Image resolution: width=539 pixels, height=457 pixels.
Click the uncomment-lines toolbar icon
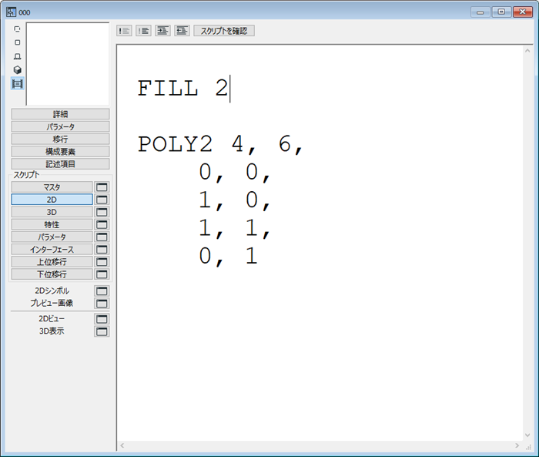pyautogui.click(x=144, y=31)
